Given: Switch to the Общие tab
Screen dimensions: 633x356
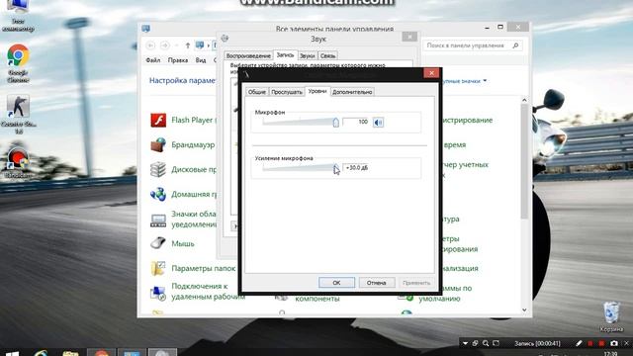Looking at the screenshot, I should pos(257,92).
